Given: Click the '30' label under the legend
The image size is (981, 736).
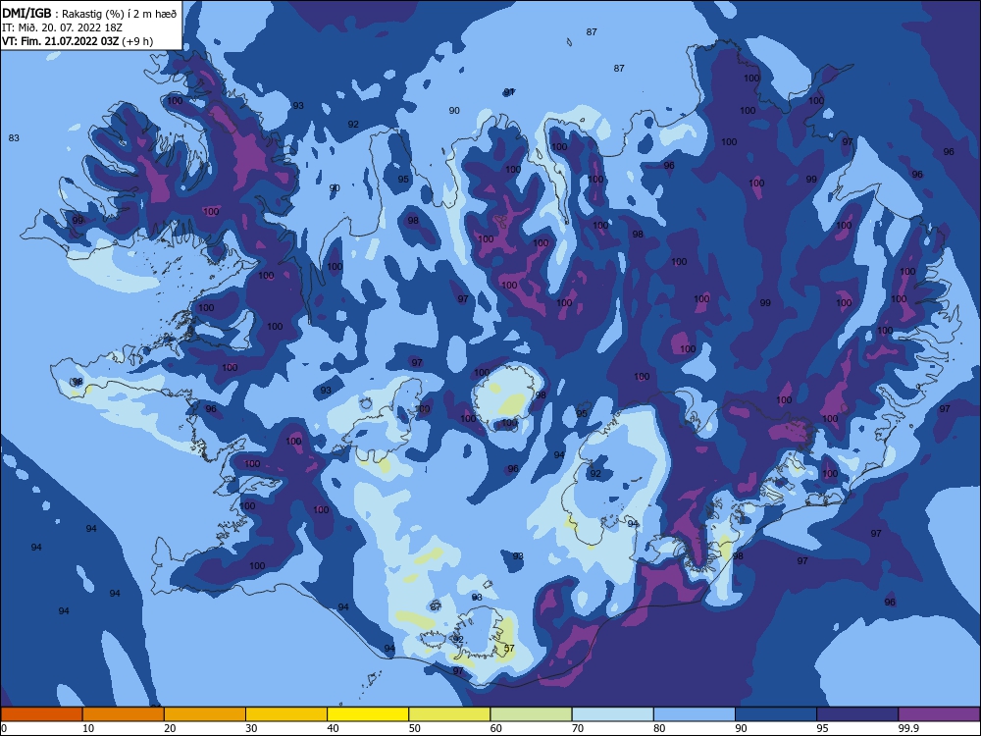Looking at the screenshot, I should [x=251, y=728].
